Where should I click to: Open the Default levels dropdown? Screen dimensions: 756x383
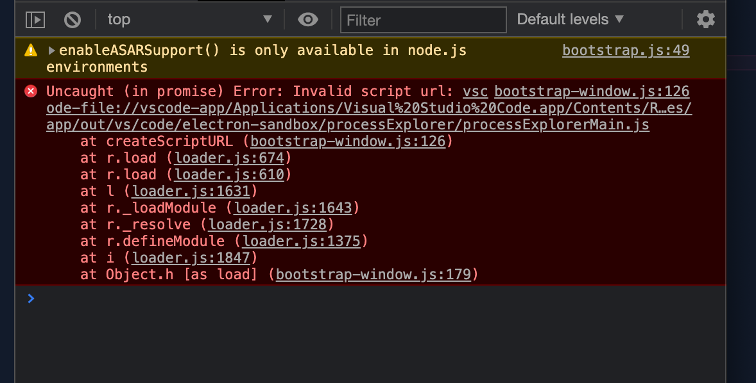pos(570,19)
